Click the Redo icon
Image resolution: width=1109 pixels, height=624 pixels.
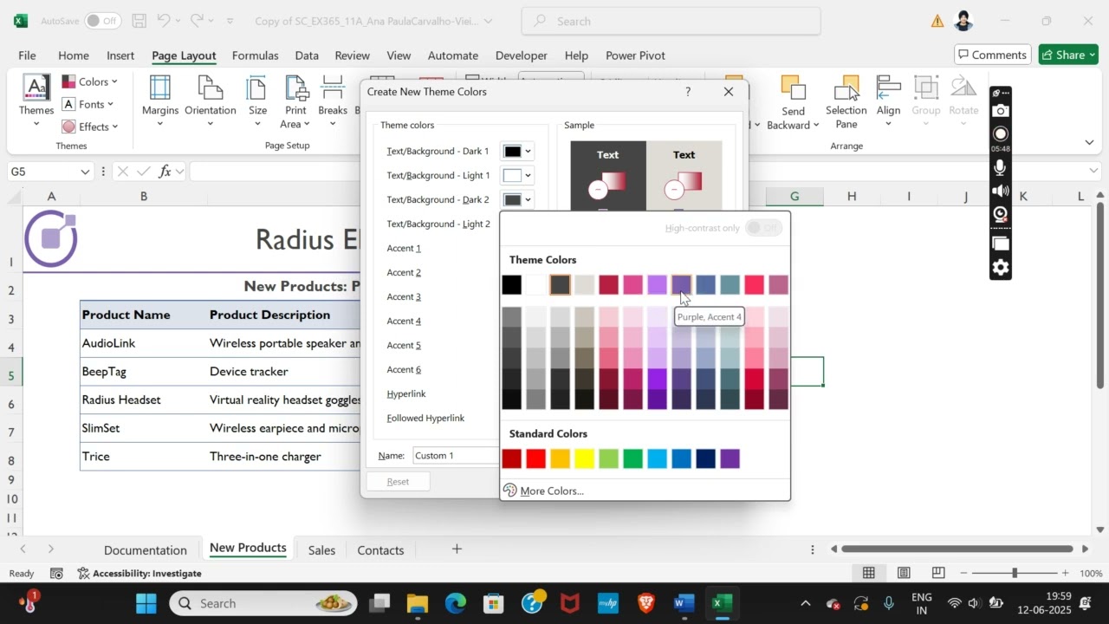tap(198, 21)
